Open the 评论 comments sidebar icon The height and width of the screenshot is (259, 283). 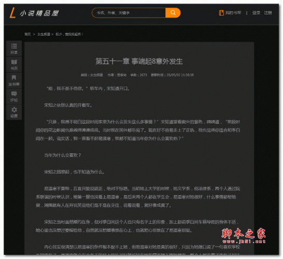(x=14, y=96)
